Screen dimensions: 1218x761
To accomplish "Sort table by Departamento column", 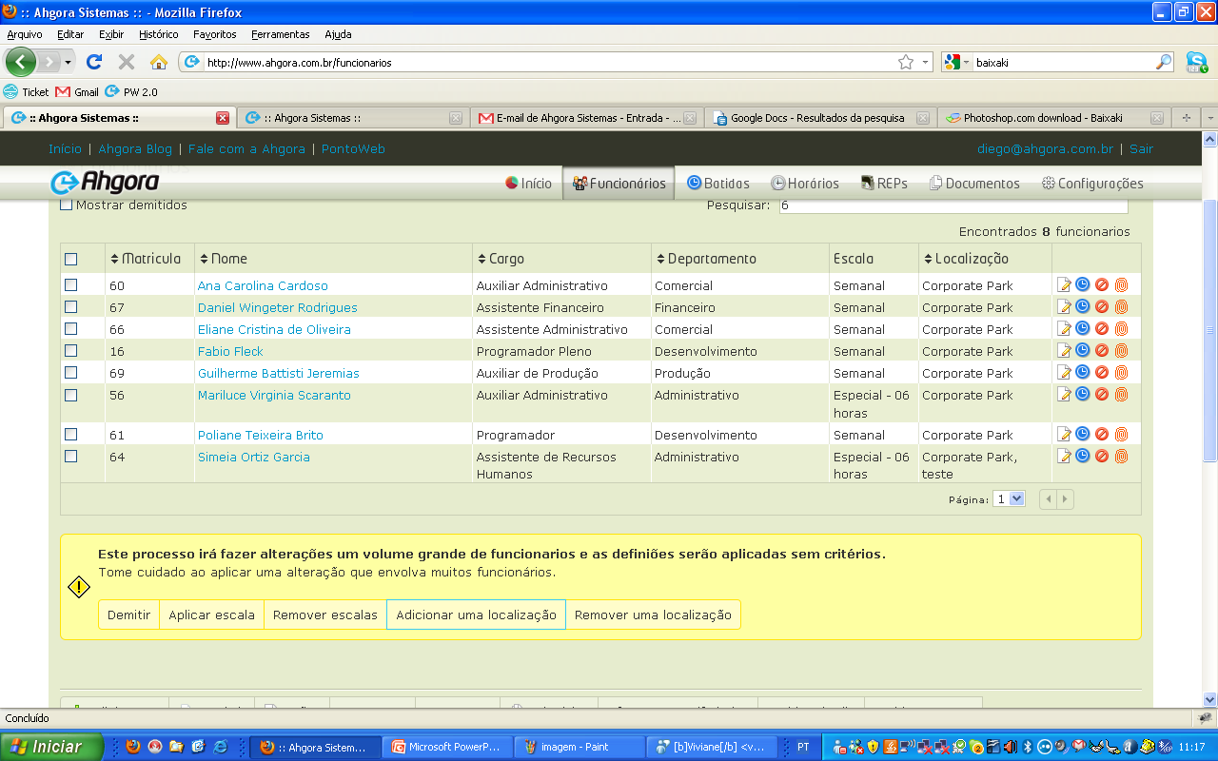I will [x=706, y=259].
